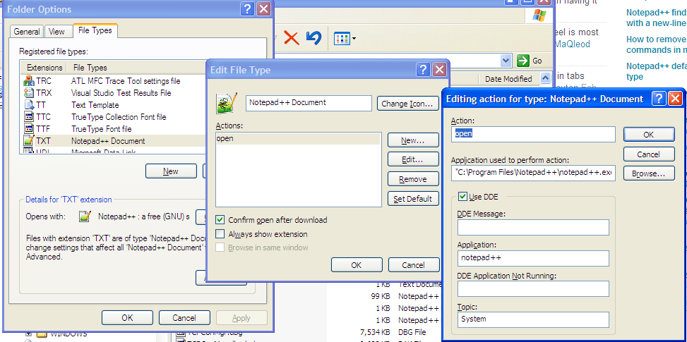The image size is (687, 342).
Task: Switch to the General tab
Action: coord(27,32)
